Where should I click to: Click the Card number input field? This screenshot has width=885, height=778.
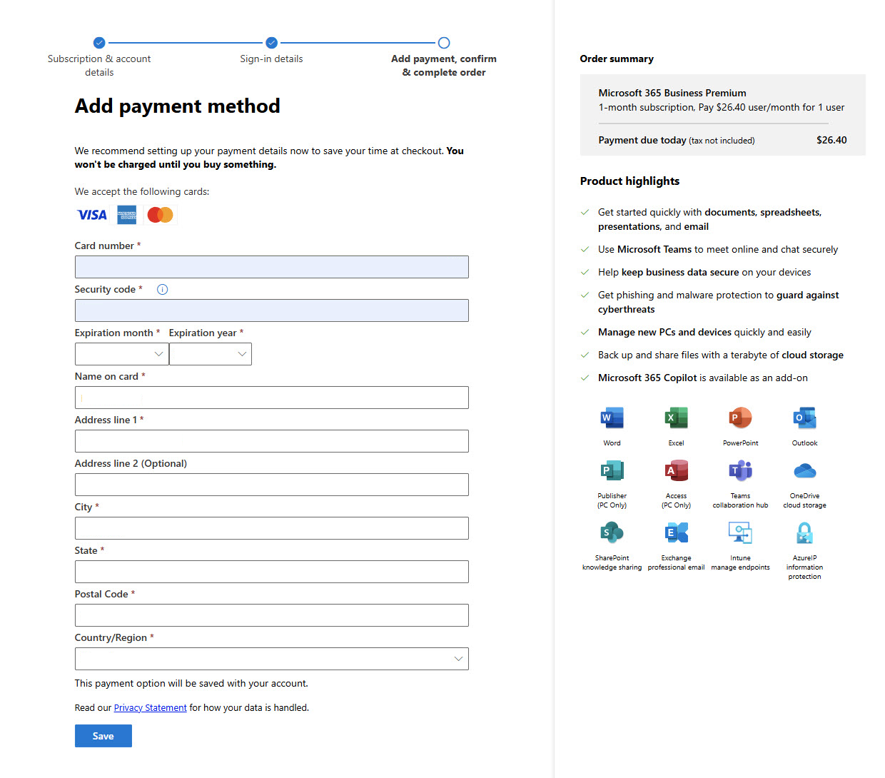pyautogui.click(x=271, y=267)
